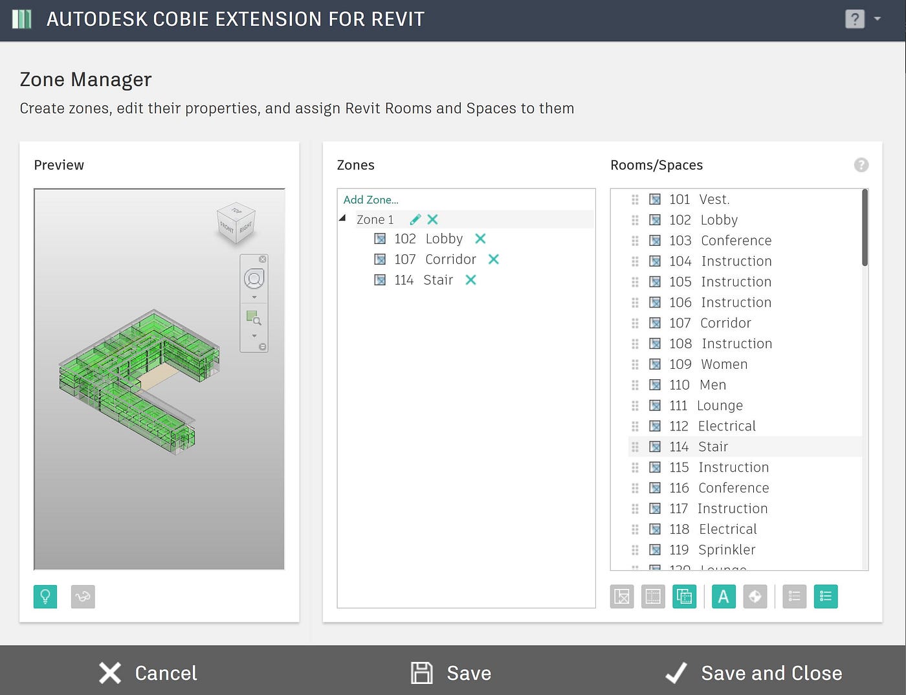This screenshot has width=906, height=695.
Task: Click the pencil edit icon for Zone 1
Action: (x=415, y=219)
